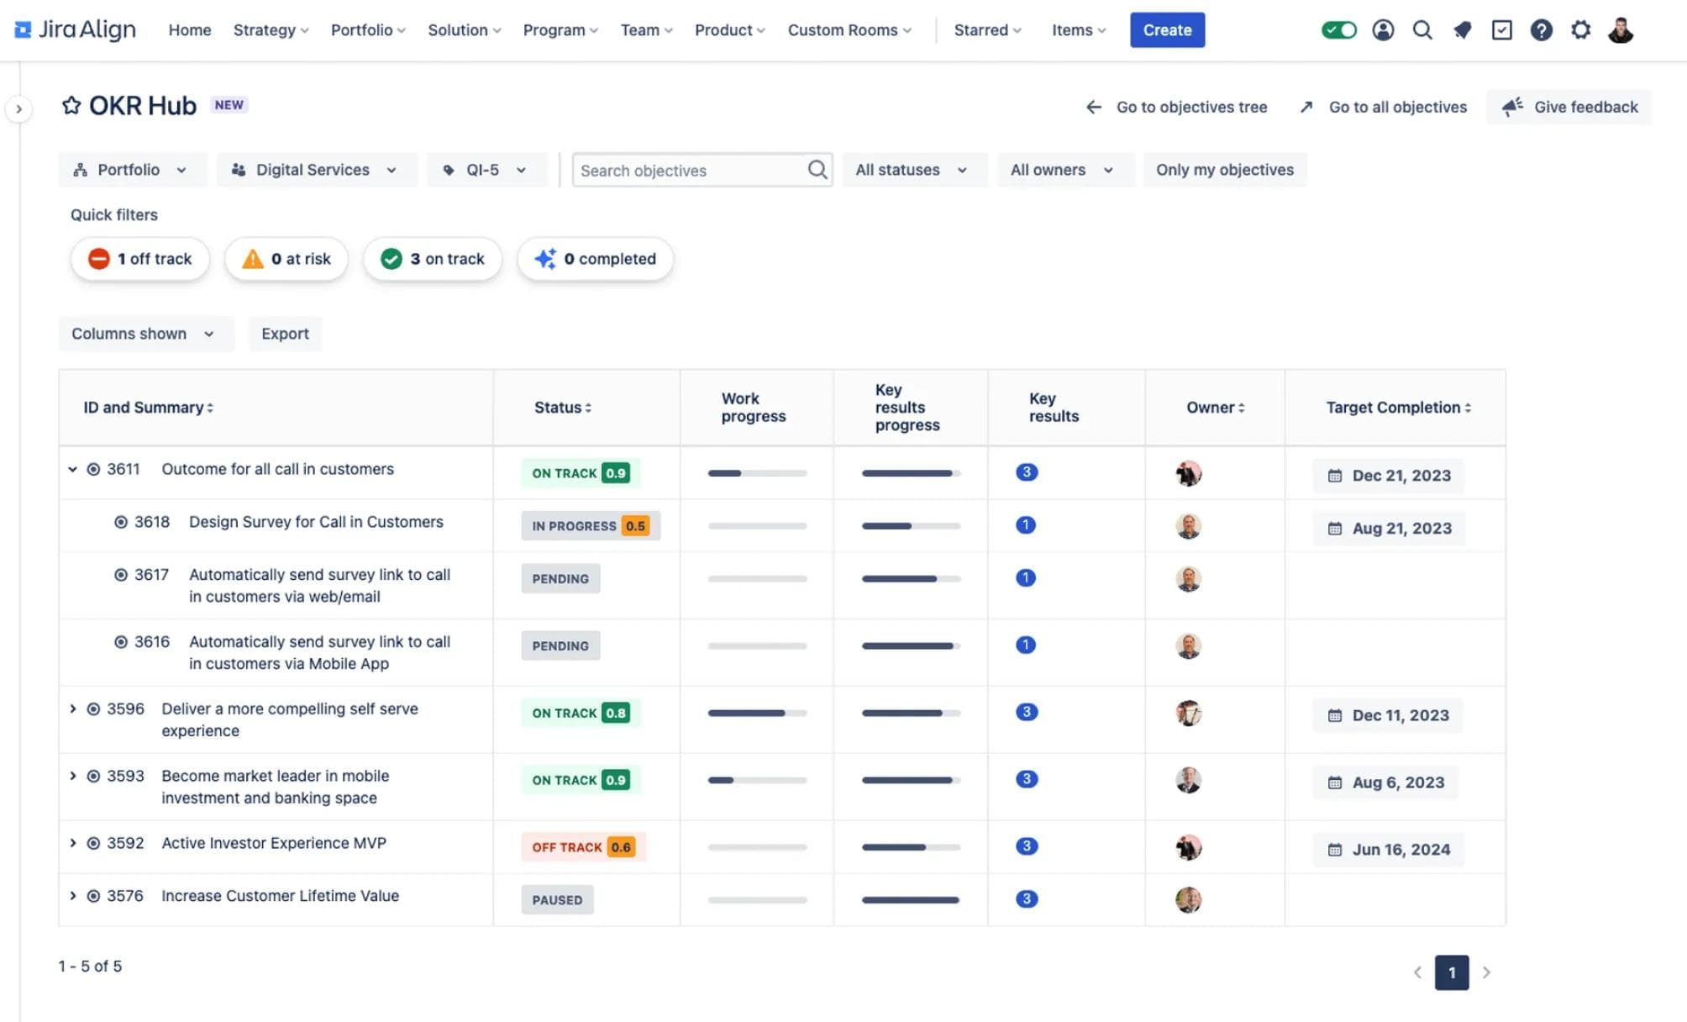Star the OKR Hub page

(71, 105)
